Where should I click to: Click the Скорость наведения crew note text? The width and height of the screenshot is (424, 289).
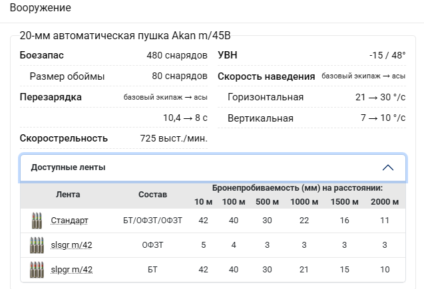coord(363,76)
